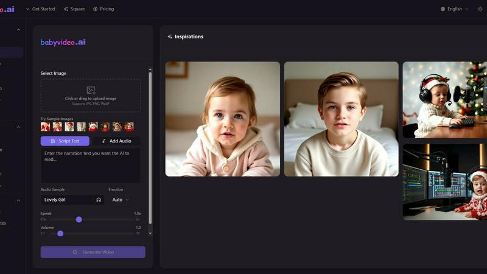Adjust the Volume slider handle
Viewport: 487px width, 274px height.
[60, 233]
